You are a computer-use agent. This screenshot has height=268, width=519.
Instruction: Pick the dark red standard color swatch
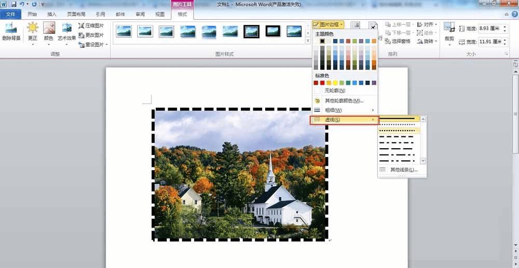point(316,83)
